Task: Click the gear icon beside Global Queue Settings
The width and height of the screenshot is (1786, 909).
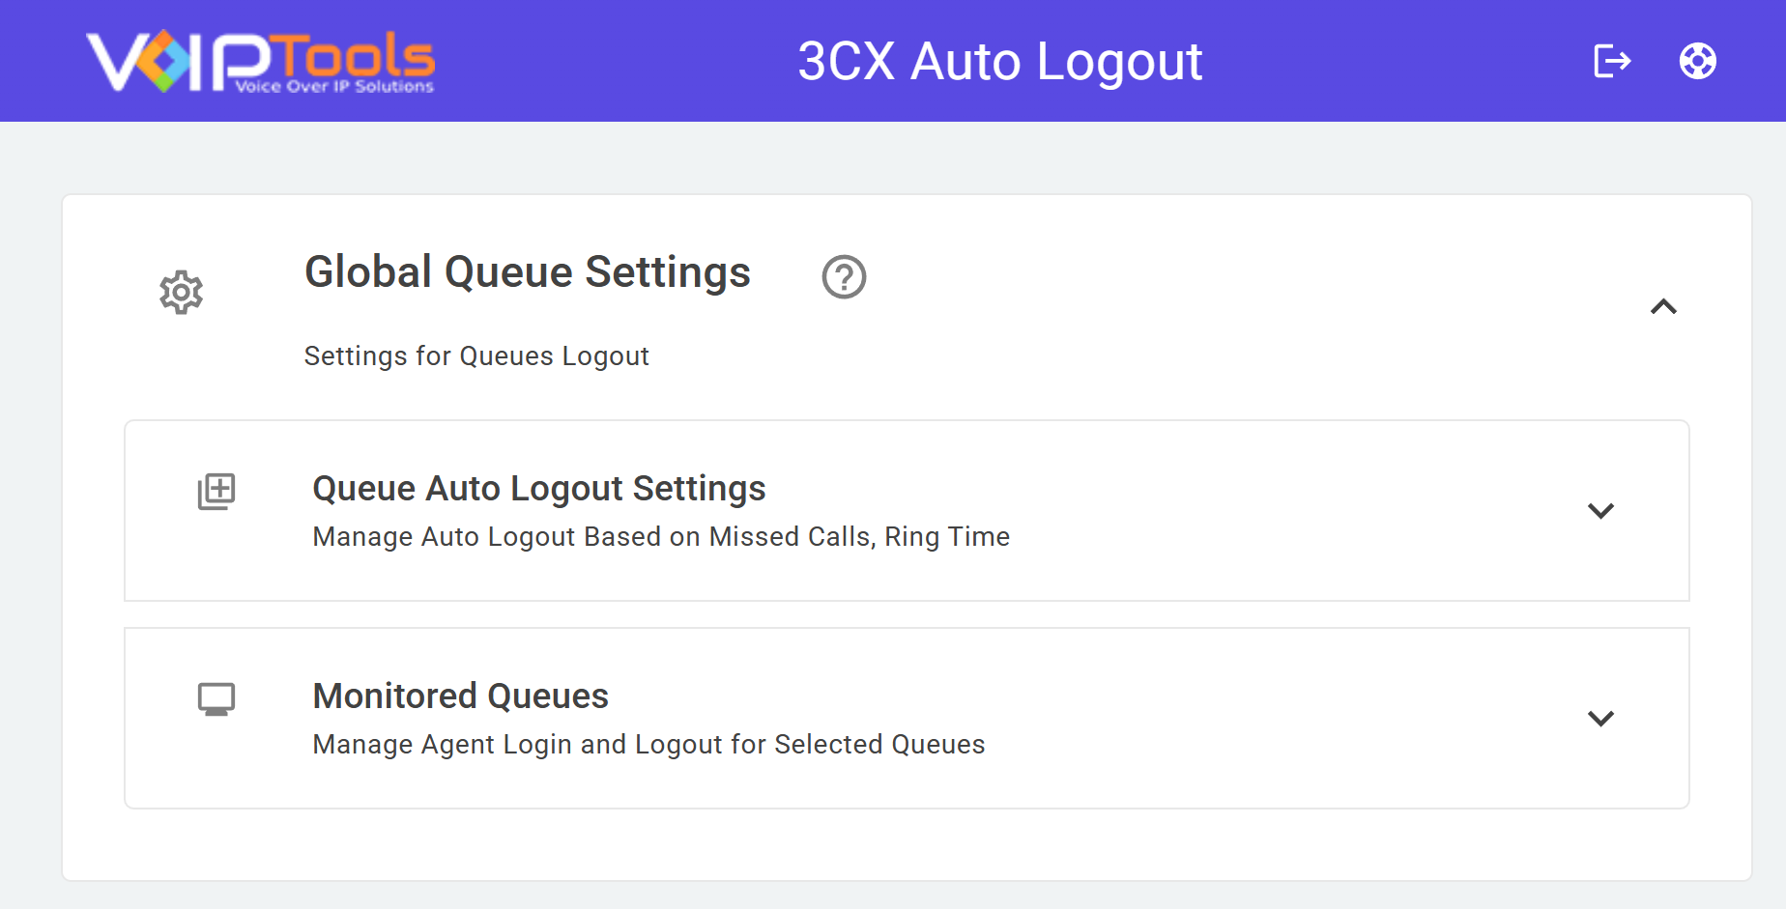Action: point(181,292)
